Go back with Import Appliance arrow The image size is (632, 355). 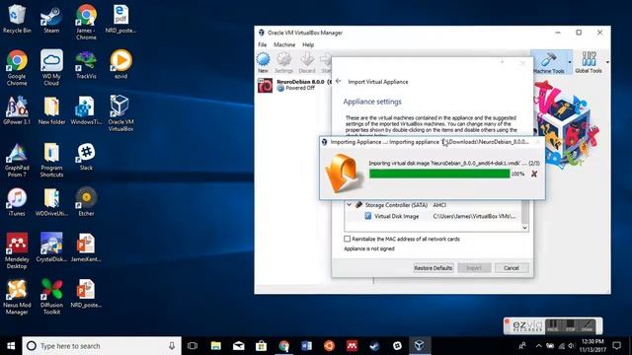pyautogui.click(x=339, y=81)
